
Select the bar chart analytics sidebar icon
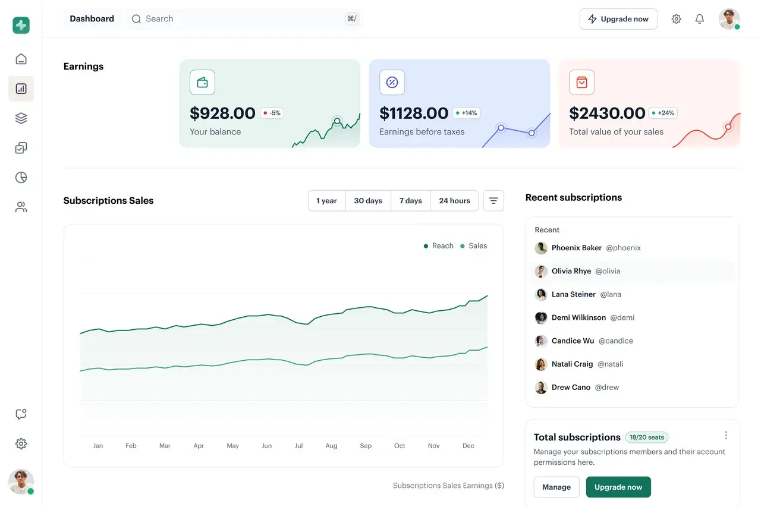coord(21,89)
